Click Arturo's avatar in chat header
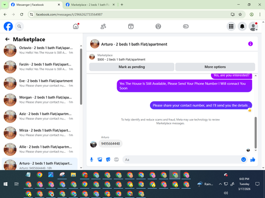 point(95,44)
